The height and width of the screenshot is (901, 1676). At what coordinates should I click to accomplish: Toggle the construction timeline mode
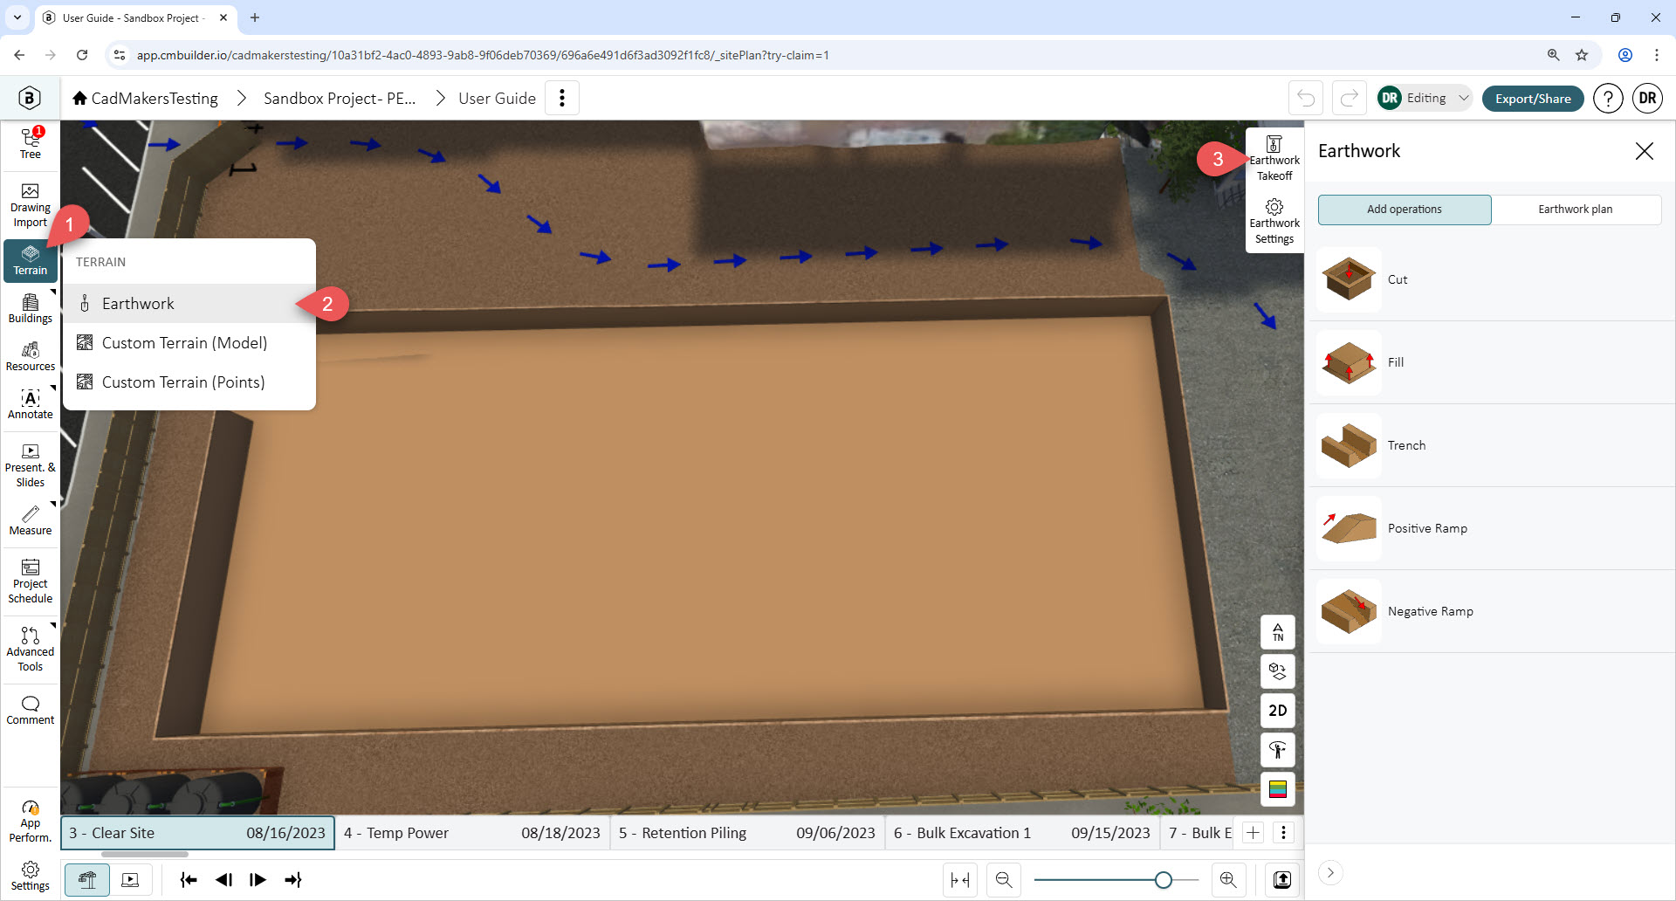(87, 880)
